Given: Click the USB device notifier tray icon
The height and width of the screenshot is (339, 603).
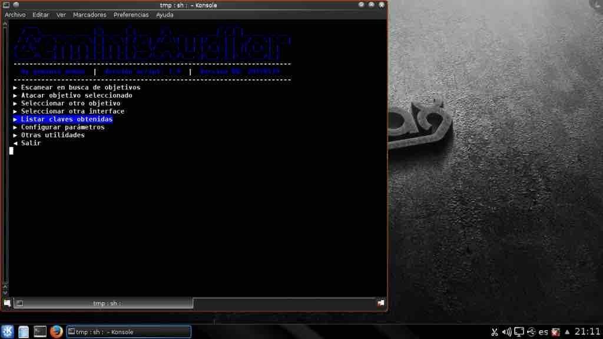Looking at the screenshot, I should 531,331.
